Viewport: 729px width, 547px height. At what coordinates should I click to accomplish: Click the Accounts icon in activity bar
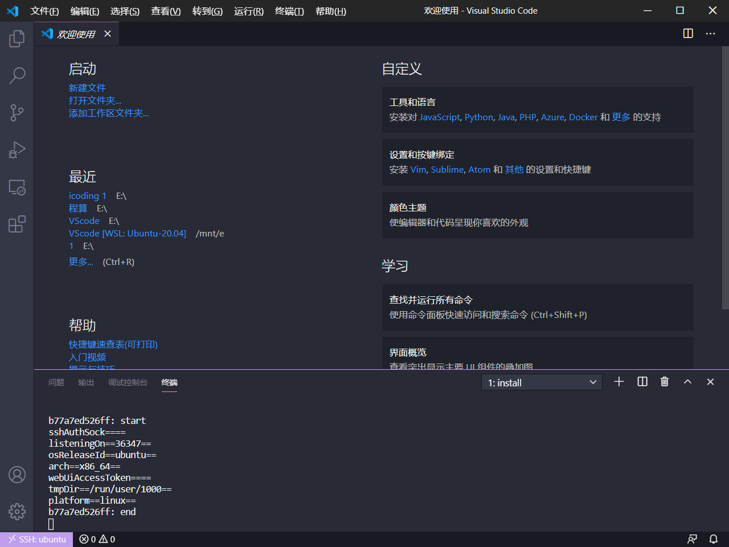[x=17, y=475]
